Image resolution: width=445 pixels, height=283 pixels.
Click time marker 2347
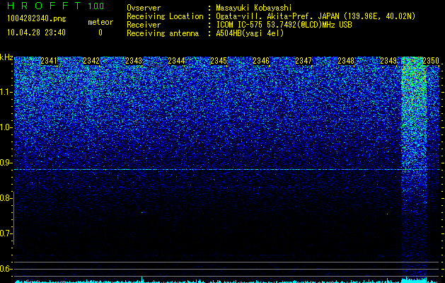(x=304, y=61)
